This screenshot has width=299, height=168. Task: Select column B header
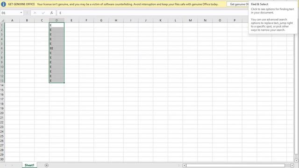[27, 21]
